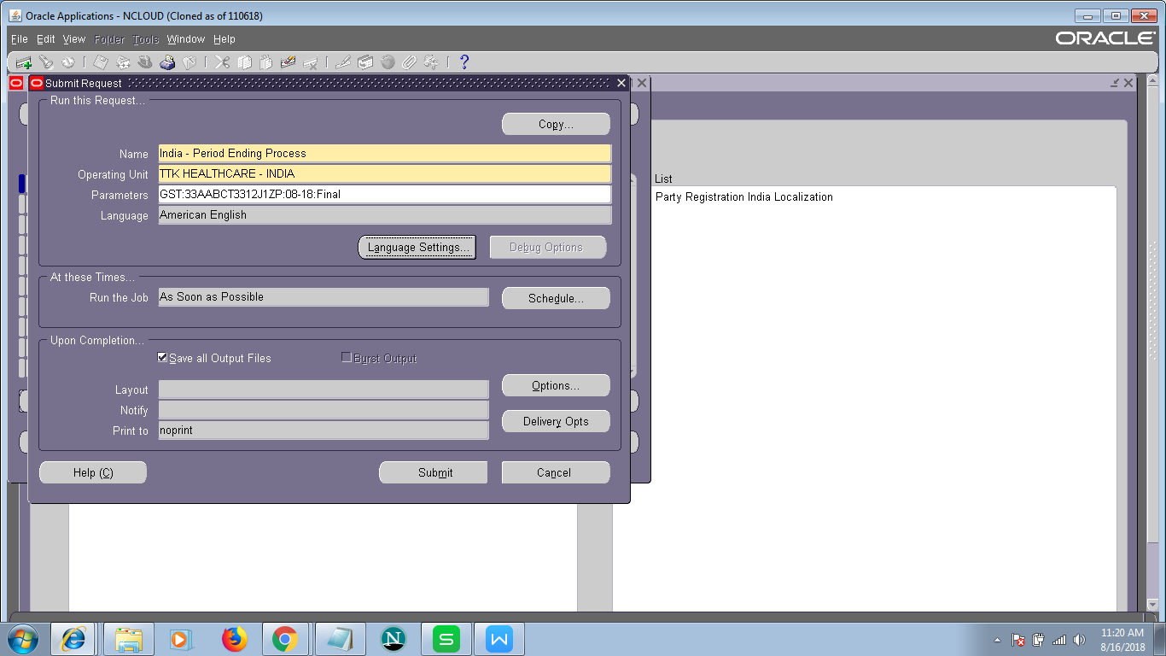
Task: Click the Attachments paperclip toolbar icon
Action: 409,62
